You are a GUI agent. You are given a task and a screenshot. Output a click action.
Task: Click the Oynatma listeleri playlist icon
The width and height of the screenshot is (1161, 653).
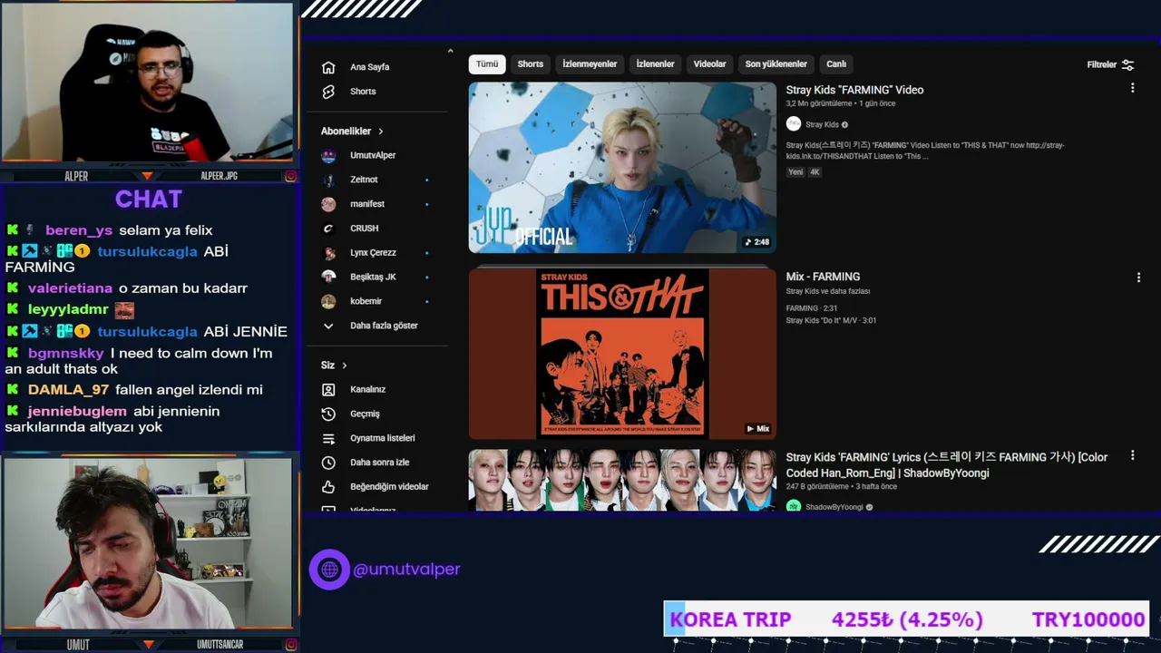(328, 438)
